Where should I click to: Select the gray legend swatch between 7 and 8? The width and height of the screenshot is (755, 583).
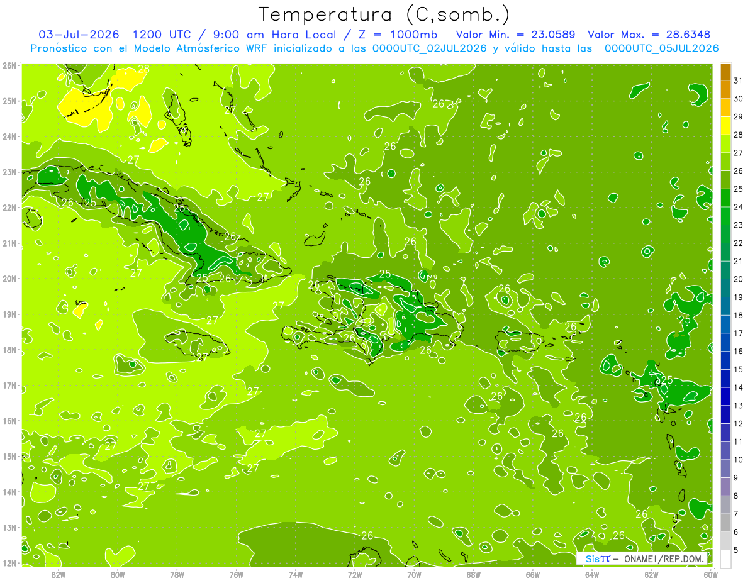(726, 505)
